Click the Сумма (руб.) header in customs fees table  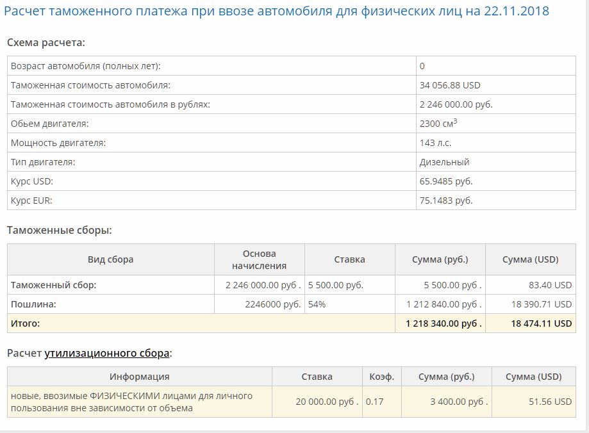click(440, 259)
